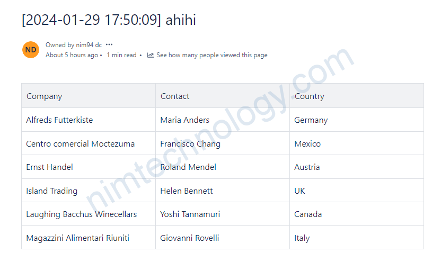The height and width of the screenshot is (262, 441).
Task: Click the Helen Bennett contact cell
Action: 187,191
